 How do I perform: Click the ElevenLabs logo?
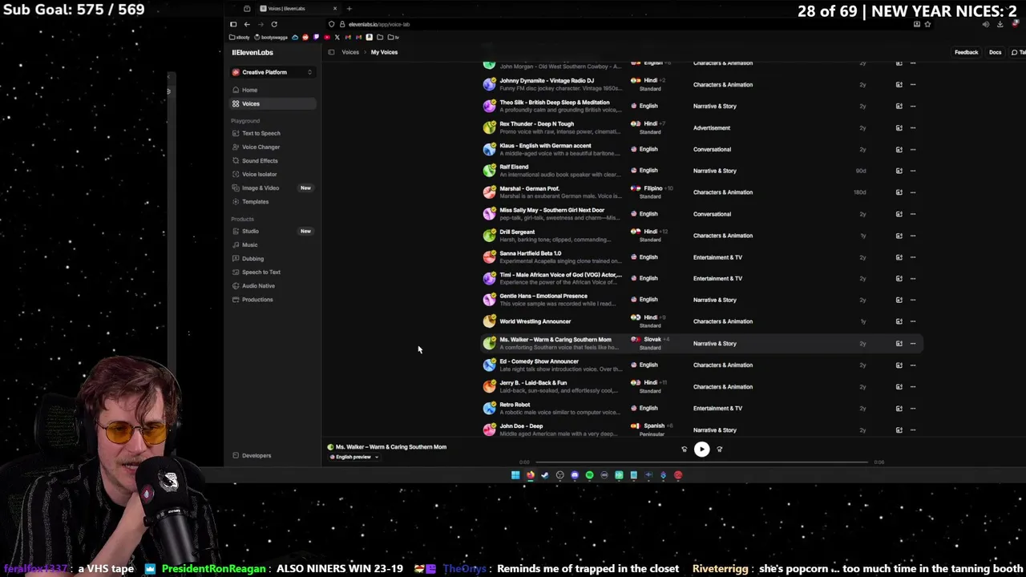(x=252, y=52)
